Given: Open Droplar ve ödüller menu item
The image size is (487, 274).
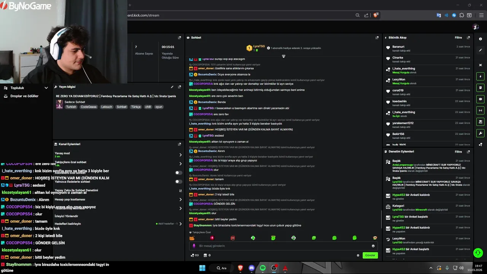Looking at the screenshot, I should coord(24,96).
